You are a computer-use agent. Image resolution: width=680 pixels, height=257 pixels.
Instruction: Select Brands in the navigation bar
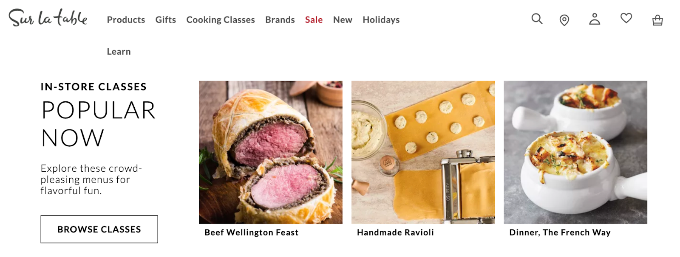[280, 20]
